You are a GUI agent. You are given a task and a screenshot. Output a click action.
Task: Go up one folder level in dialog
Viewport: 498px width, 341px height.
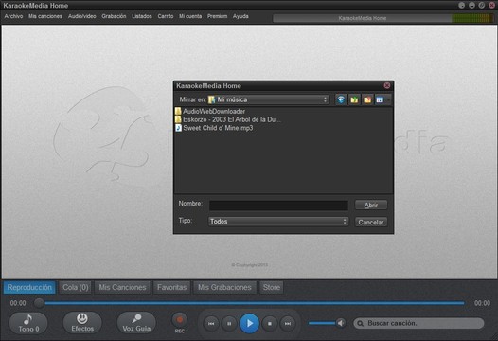pos(354,99)
